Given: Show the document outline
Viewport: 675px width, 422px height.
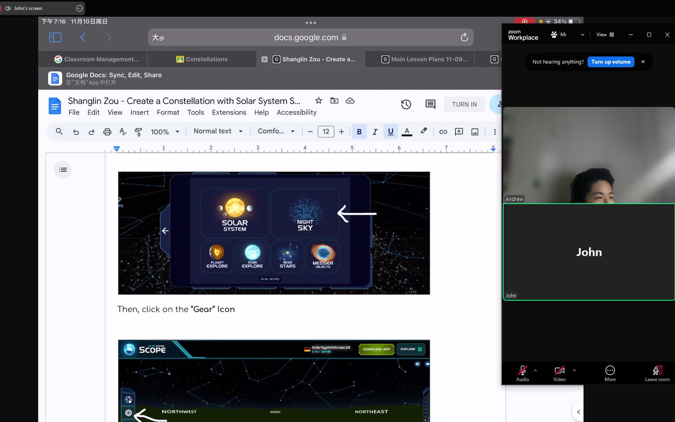Looking at the screenshot, I should click(63, 170).
